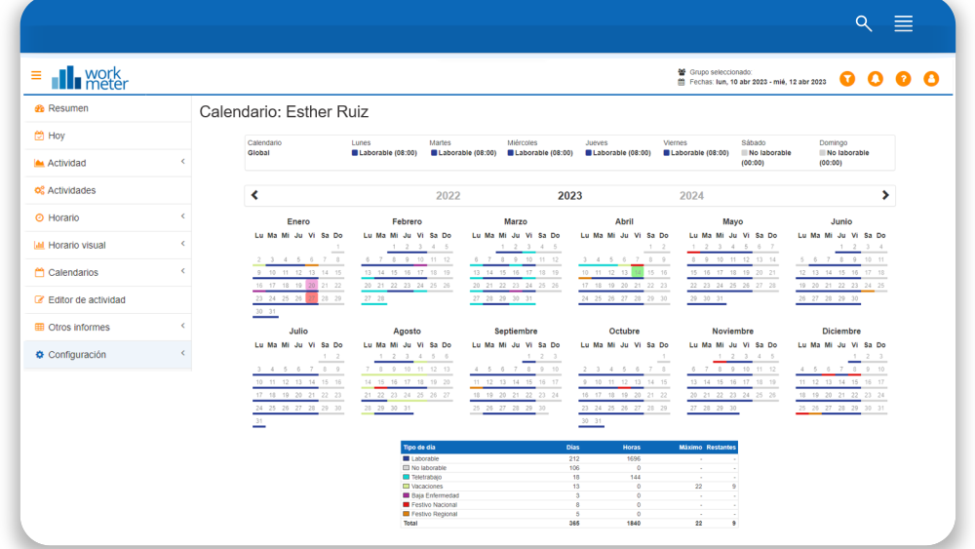
Task: Click the search magnifier icon in top bar
Action: (863, 23)
